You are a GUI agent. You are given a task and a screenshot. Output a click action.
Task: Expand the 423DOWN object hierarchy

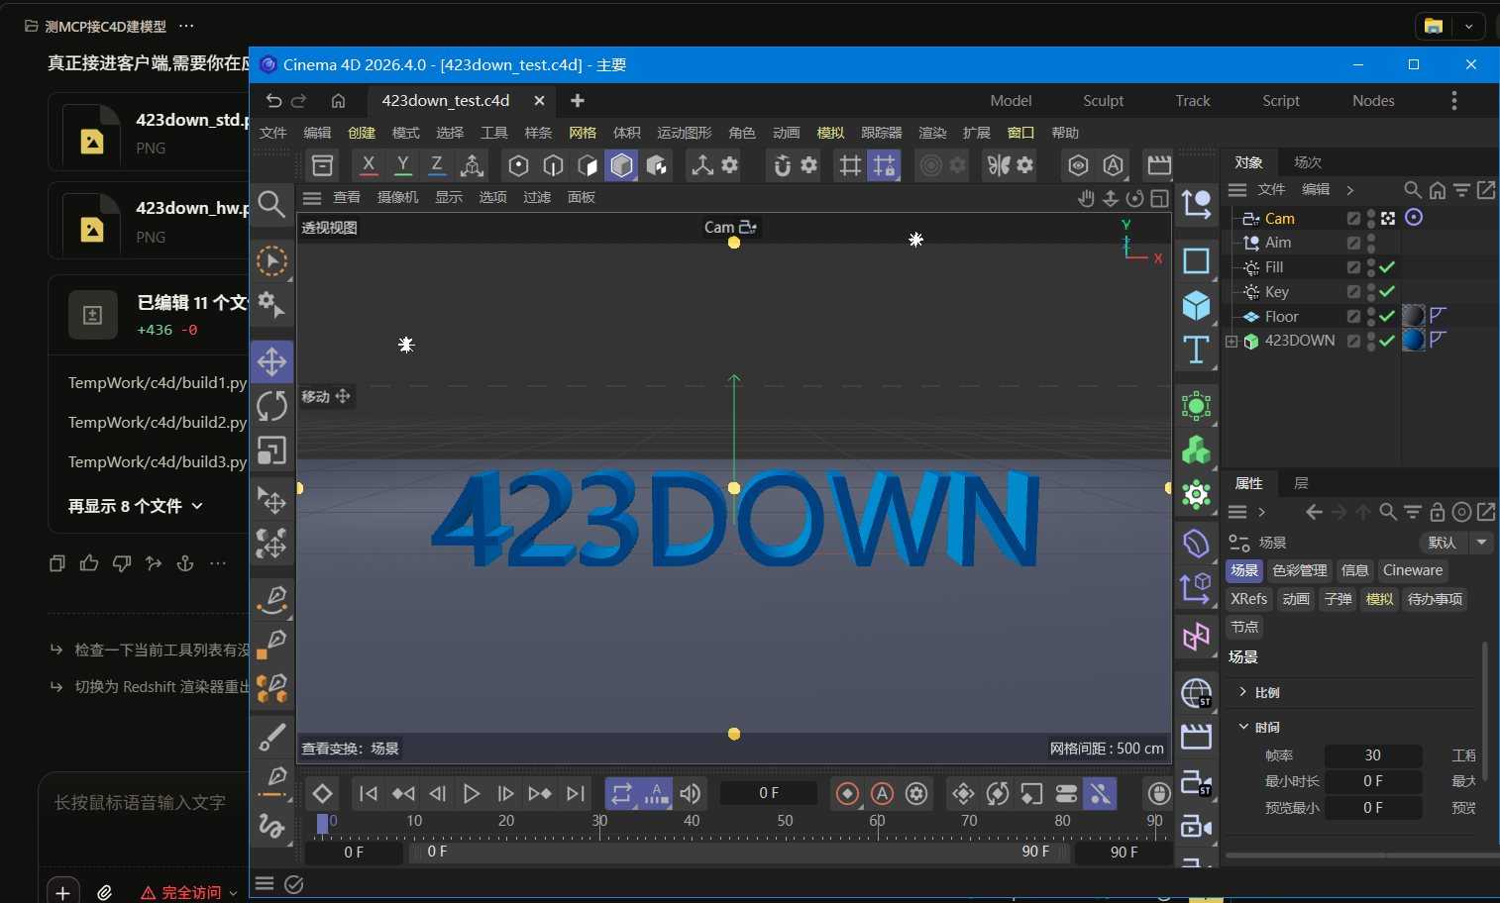click(1232, 341)
